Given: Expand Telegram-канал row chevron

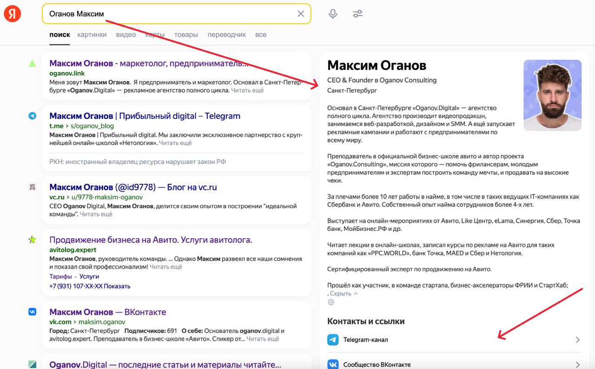Looking at the screenshot, I should click(578, 340).
